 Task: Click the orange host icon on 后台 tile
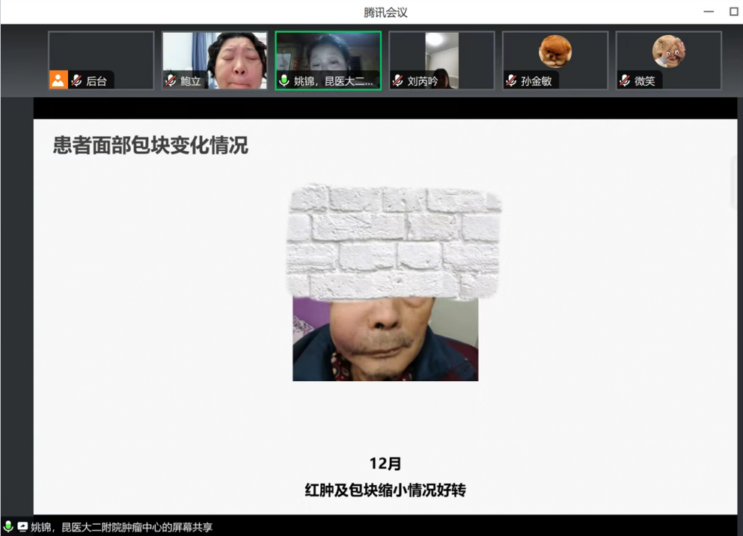[58, 80]
